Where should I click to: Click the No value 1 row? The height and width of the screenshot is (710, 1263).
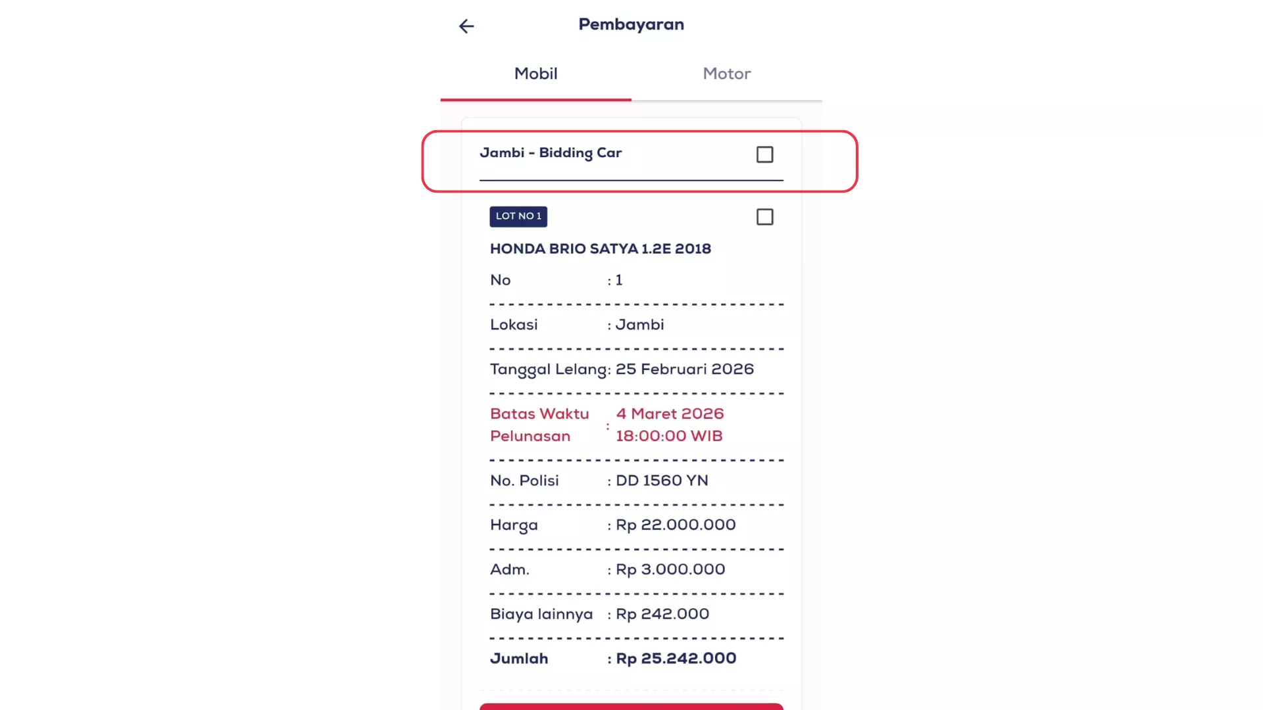[618, 280]
